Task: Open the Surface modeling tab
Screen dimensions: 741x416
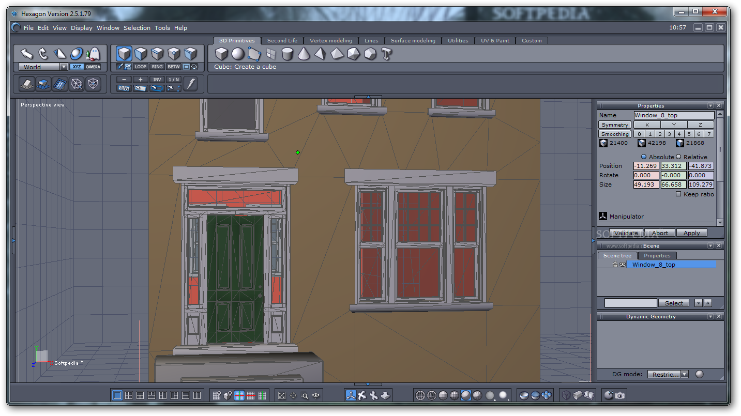Action: tap(413, 40)
